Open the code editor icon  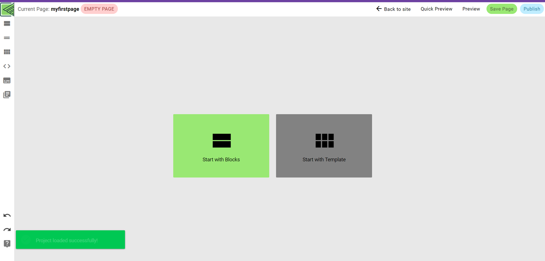[x=7, y=66]
